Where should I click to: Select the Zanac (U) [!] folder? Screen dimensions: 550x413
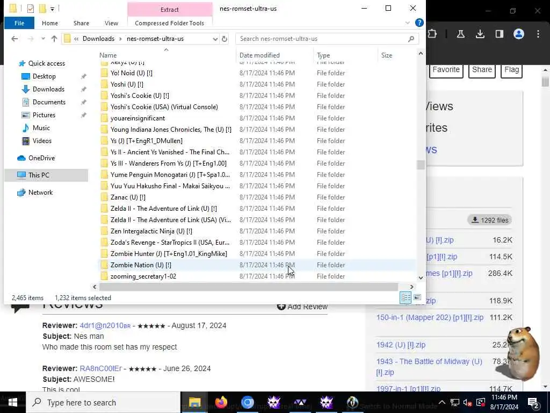[128, 197]
